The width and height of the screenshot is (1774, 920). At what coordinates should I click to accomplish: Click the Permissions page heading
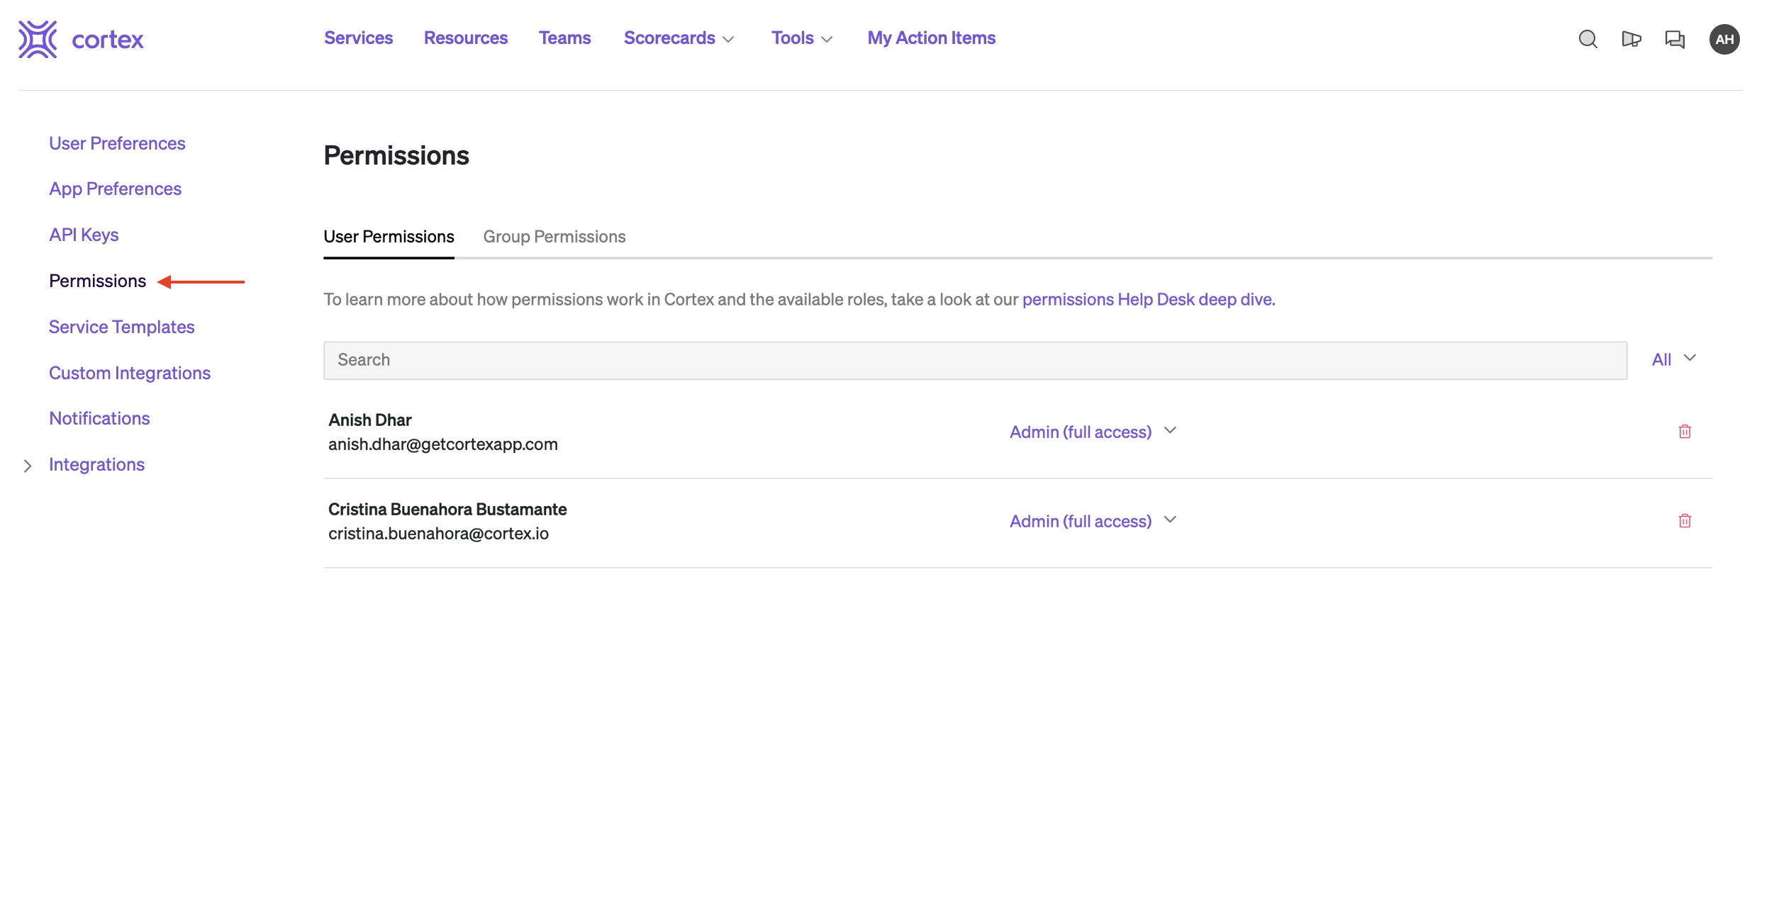[x=396, y=156]
